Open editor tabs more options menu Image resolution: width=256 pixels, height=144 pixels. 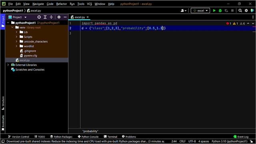(253, 17)
